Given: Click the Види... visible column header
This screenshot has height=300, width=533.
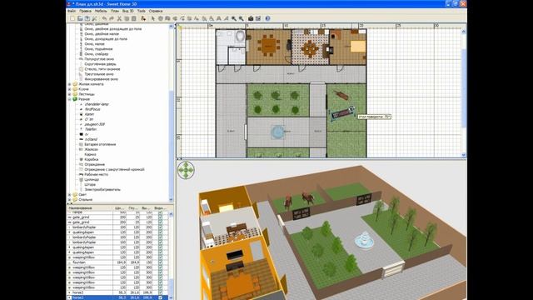Looking at the screenshot, I should tap(159, 207).
